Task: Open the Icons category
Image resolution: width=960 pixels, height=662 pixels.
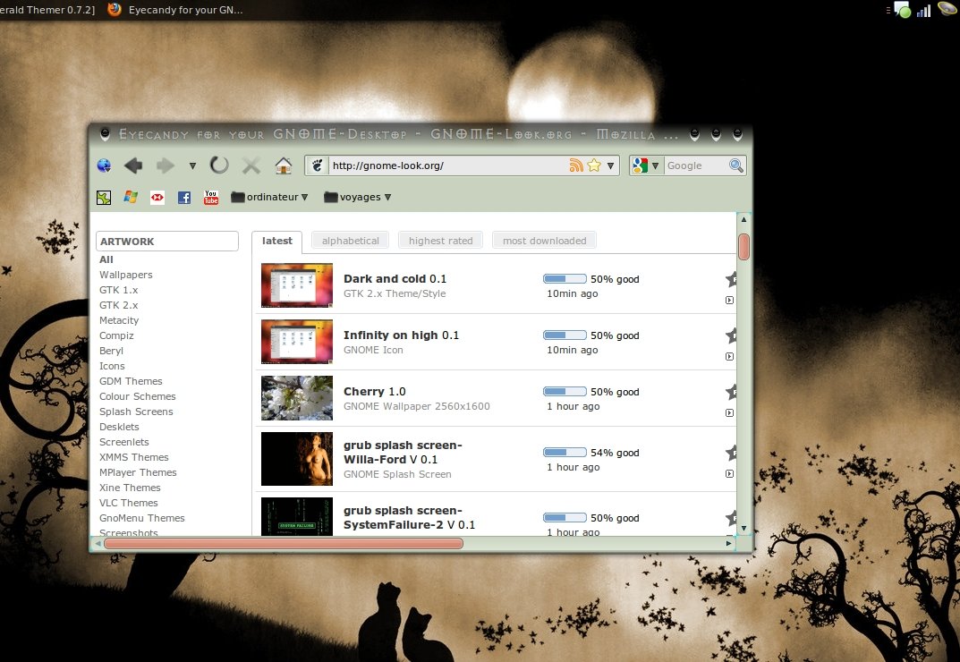Action: [x=112, y=366]
